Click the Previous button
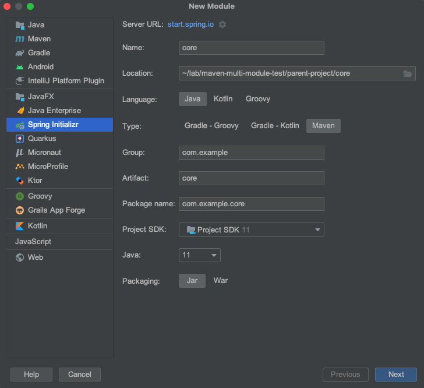Viewport: 424px width, 388px height. click(x=345, y=375)
